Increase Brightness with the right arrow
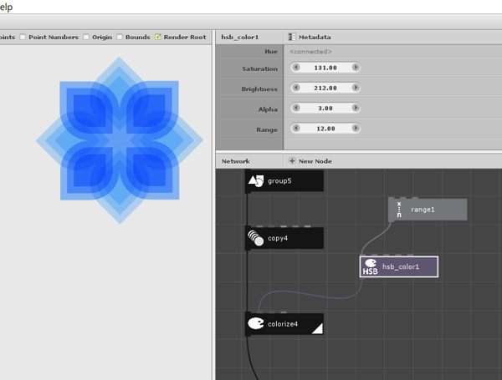 coord(356,88)
